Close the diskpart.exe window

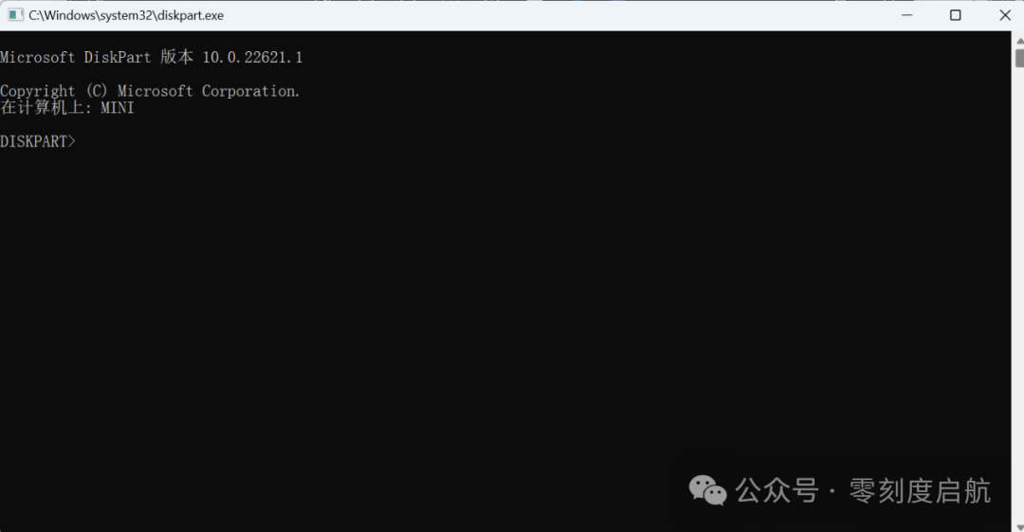tap(1004, 15)
